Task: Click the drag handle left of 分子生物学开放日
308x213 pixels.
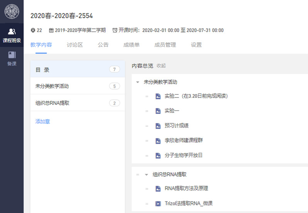Action: click(x=147, y=156)
